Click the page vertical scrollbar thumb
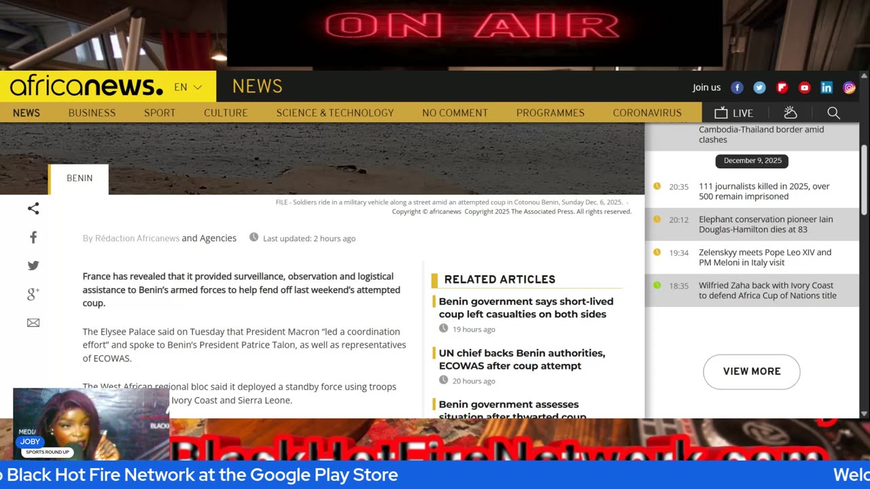 (x=865, y=180)
